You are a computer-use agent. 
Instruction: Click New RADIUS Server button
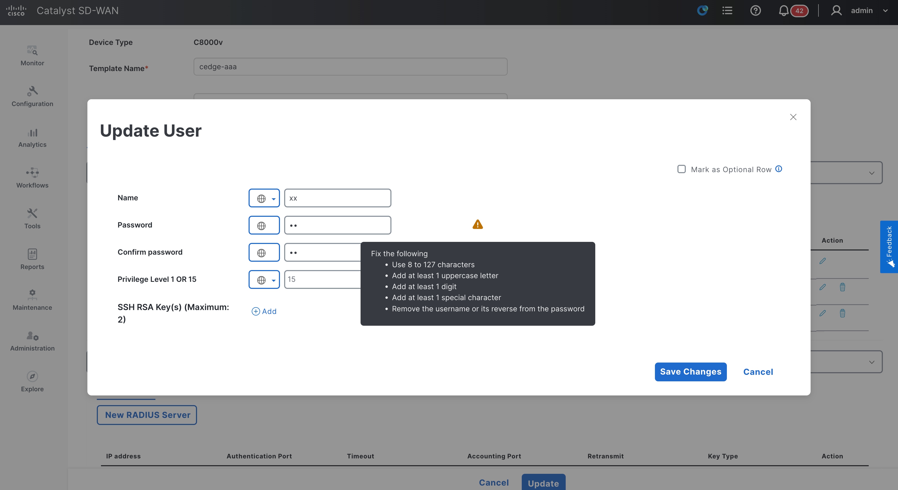pyautogui.click(x=147, y=415)
